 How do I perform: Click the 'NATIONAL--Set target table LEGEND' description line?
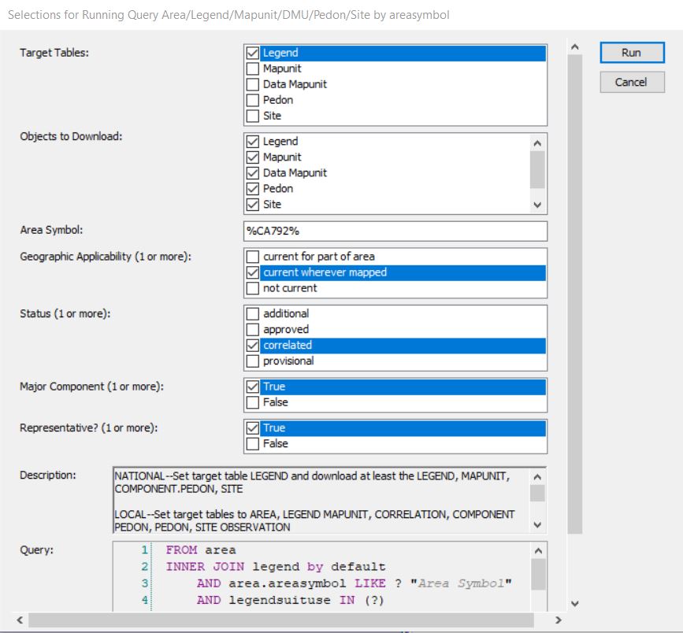312,476
